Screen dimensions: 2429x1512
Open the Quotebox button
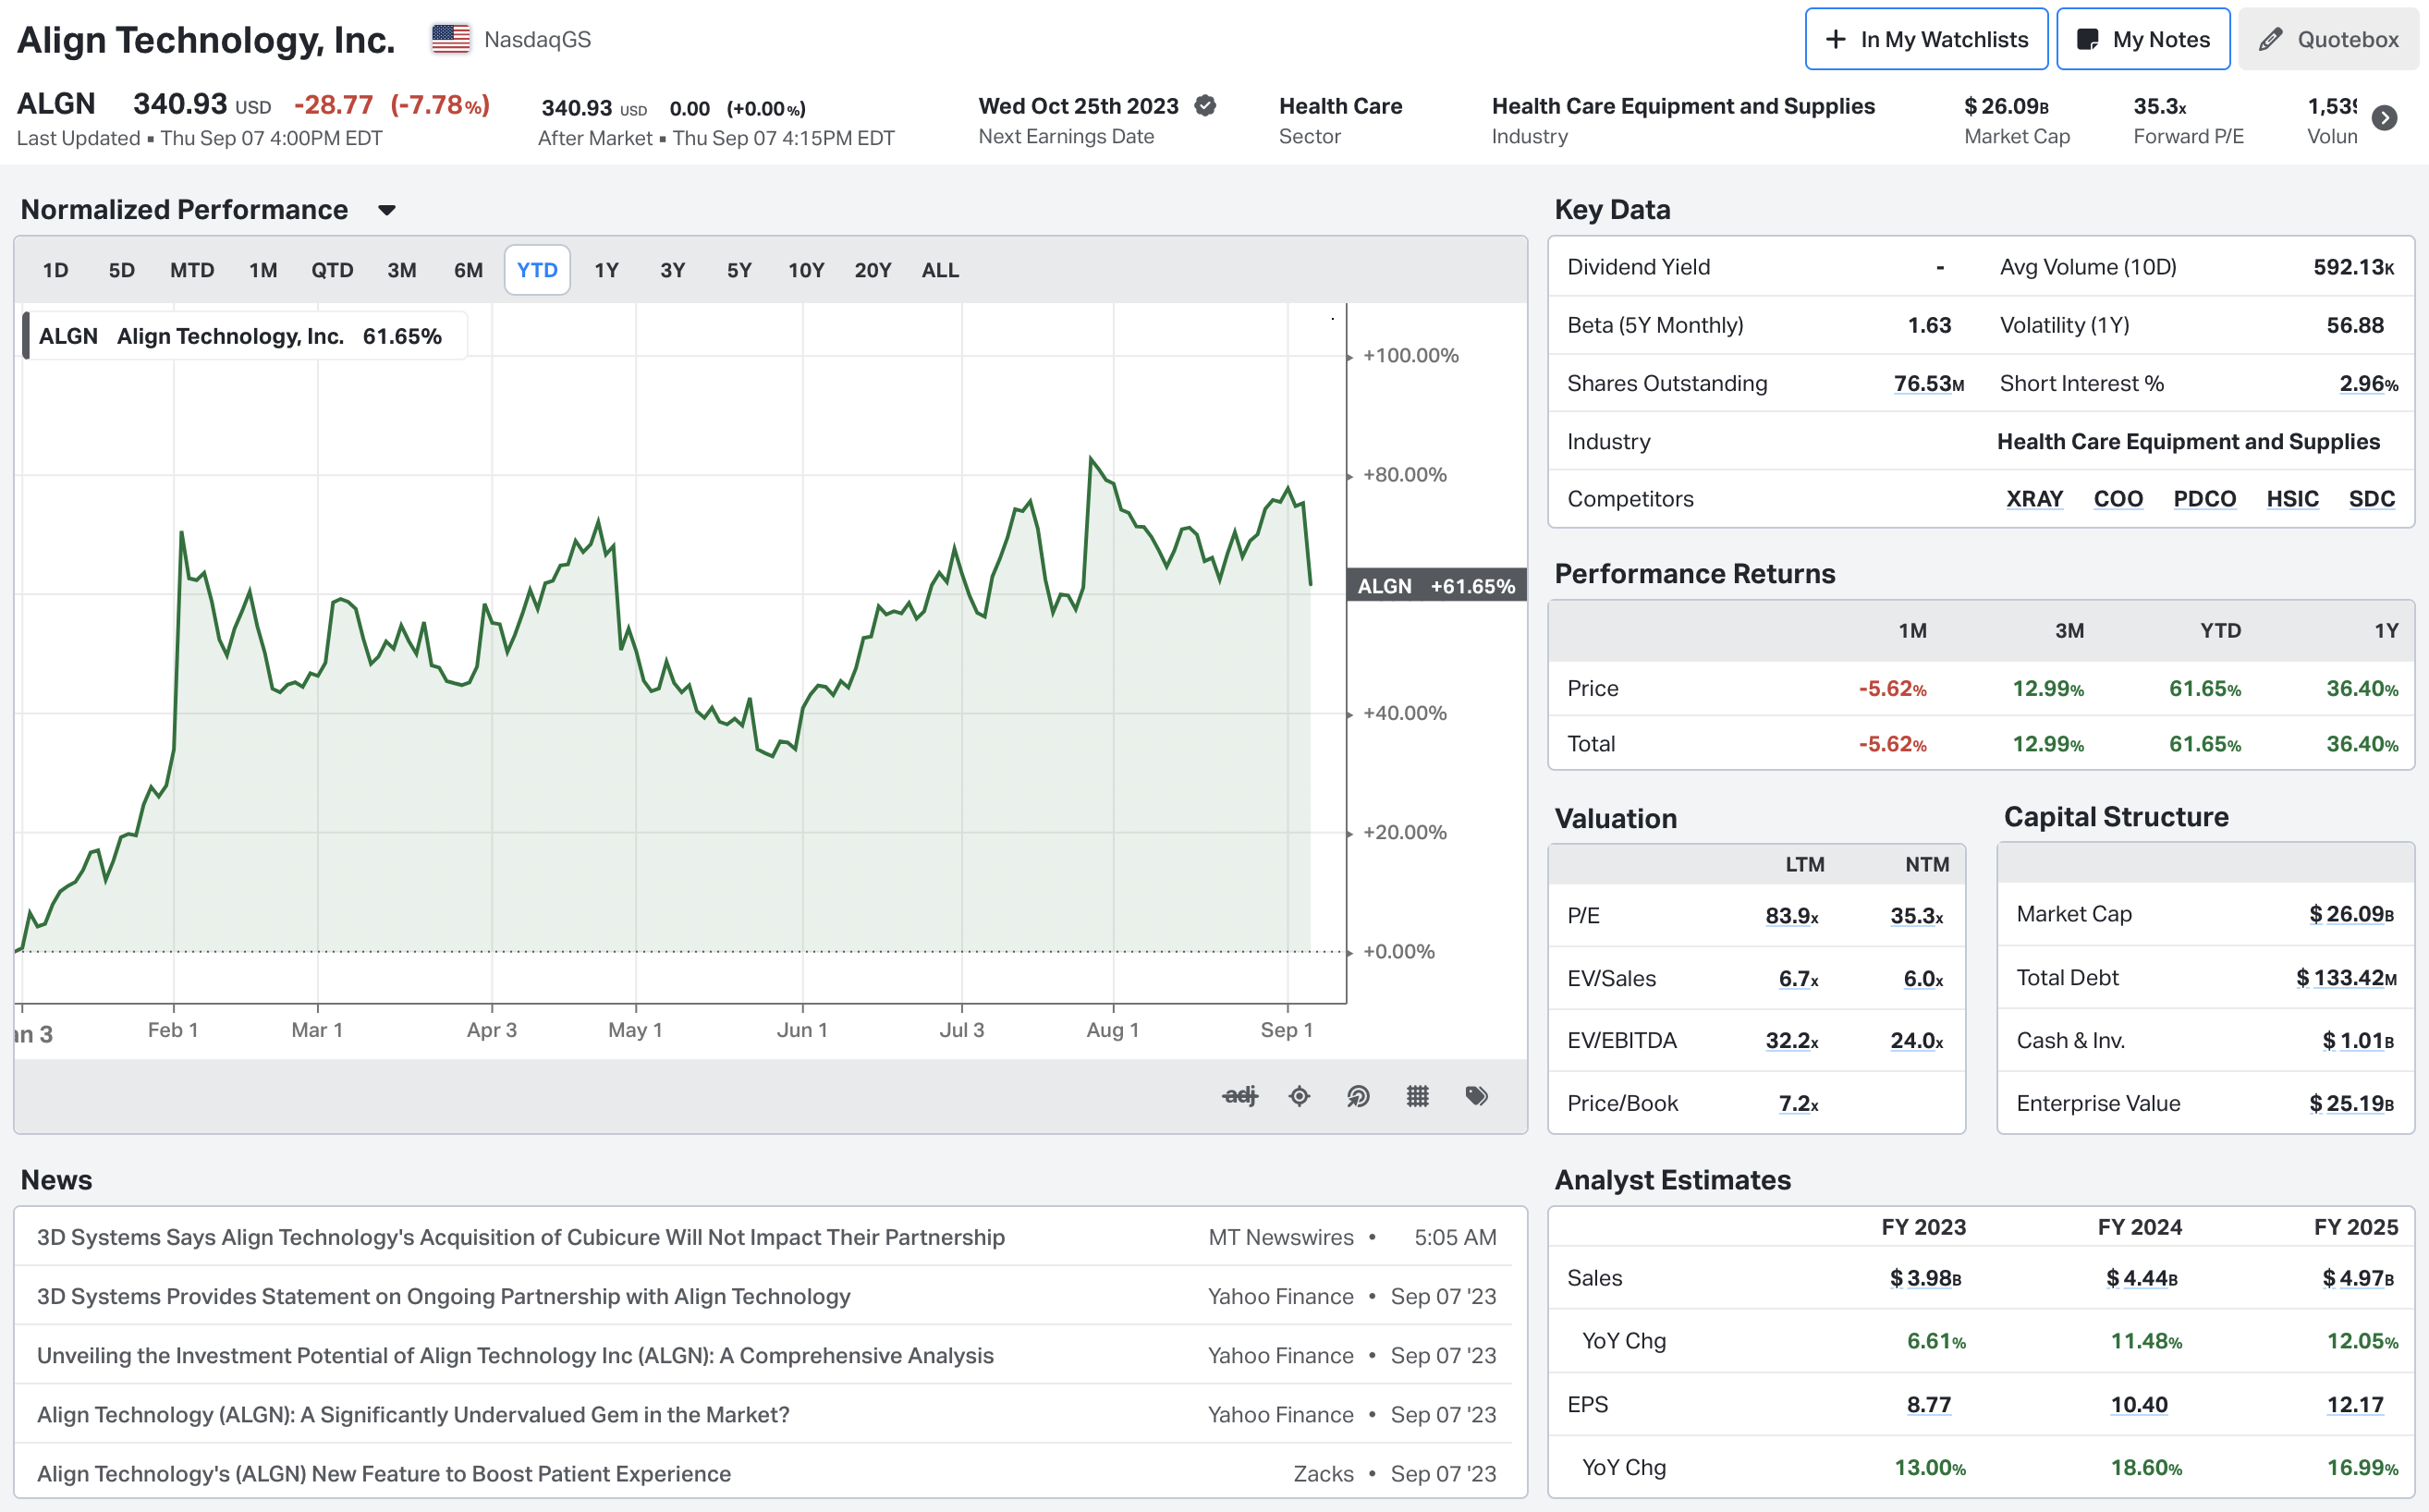(x=2329, y=39)
